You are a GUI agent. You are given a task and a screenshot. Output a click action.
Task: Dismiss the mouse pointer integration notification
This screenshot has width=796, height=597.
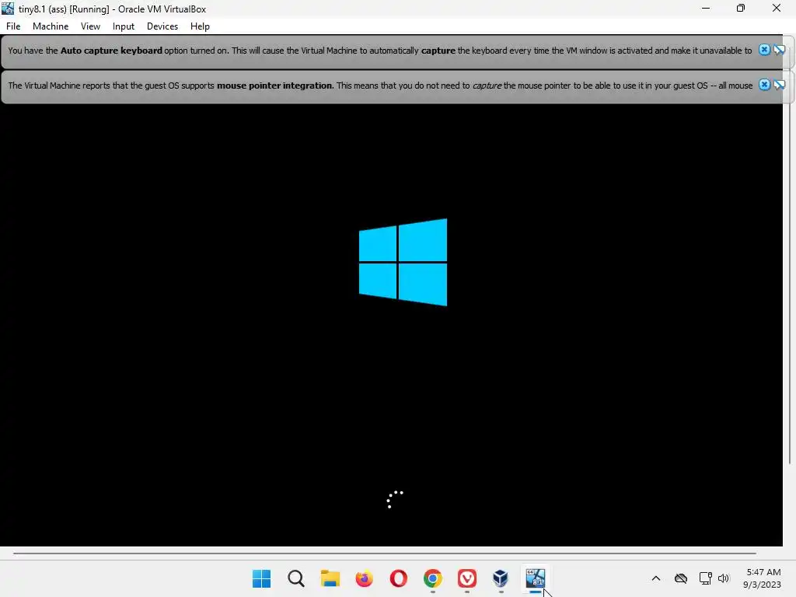coord(764,85)
